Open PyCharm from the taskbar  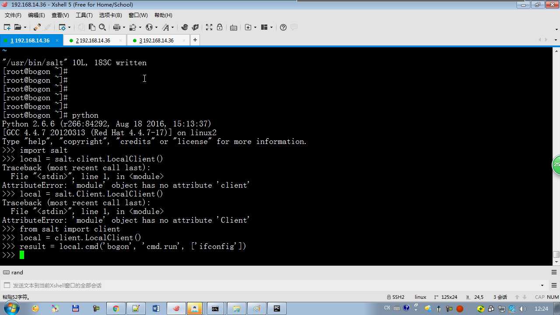pyautogui.click(x=276, y=308)
